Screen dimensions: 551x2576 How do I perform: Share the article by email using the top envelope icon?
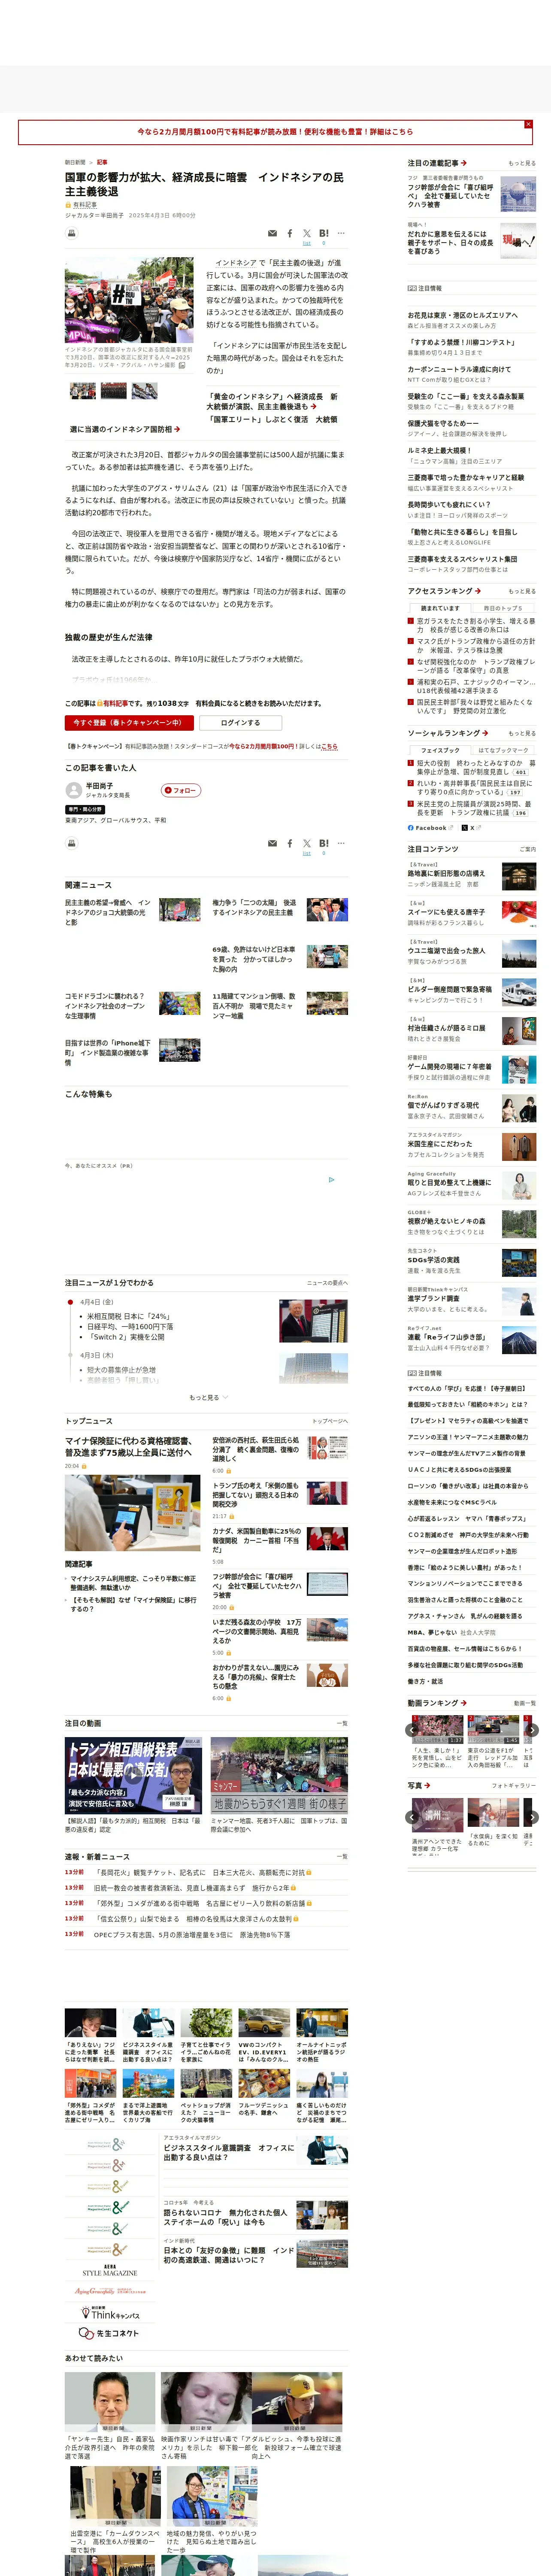click(x=272, y=233)
